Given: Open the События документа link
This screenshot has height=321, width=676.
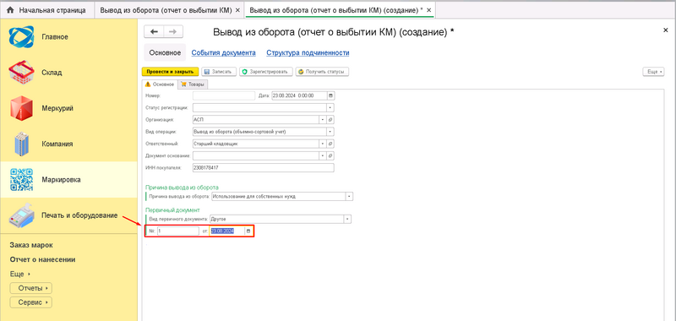Looking at the screenshot, I should point(223,53).
